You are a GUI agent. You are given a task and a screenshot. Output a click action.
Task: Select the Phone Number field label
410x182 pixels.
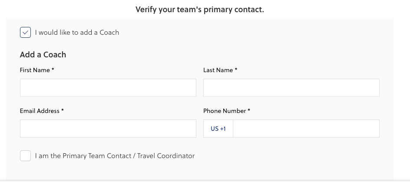(225, 111)
